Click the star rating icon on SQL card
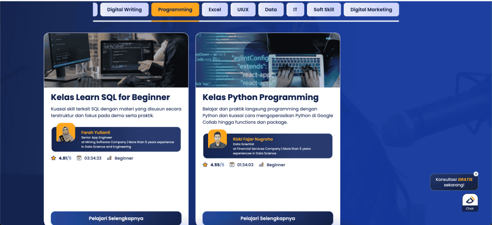 54,158
